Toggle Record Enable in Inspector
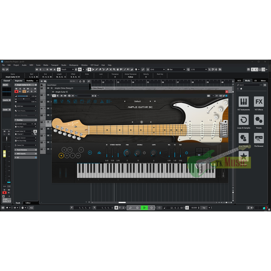Image resolution: width=271 pixels, height=271 pixels. pos(17,92)
